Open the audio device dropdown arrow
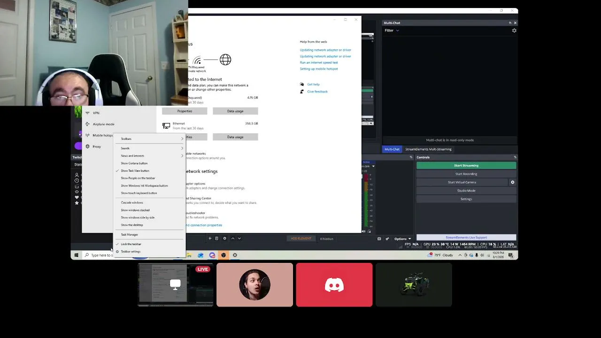The image size is (601, 338). [373, 166]
